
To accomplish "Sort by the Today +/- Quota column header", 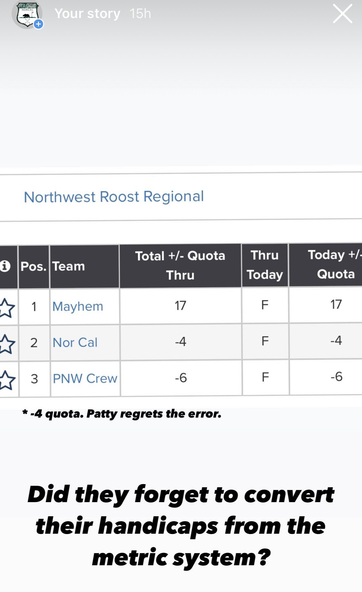I will tap(335, 264).
